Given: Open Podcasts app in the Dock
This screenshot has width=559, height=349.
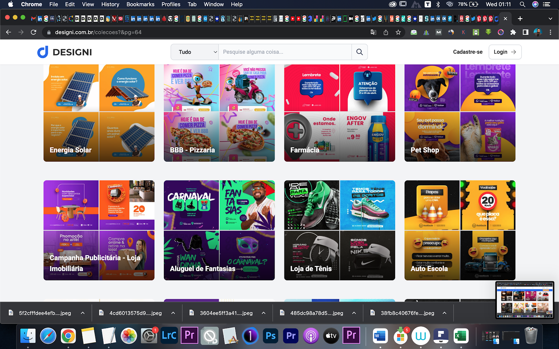Looking at the screenshot, I should click(311, 336).
